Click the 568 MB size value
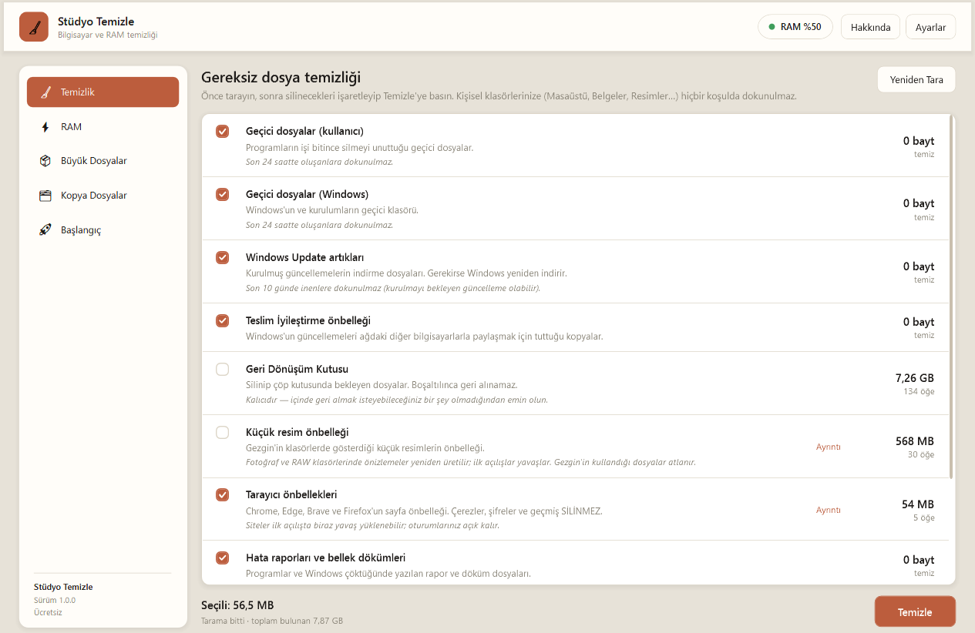The width and height of the screenshot is (975, 633). coord(915,441)
